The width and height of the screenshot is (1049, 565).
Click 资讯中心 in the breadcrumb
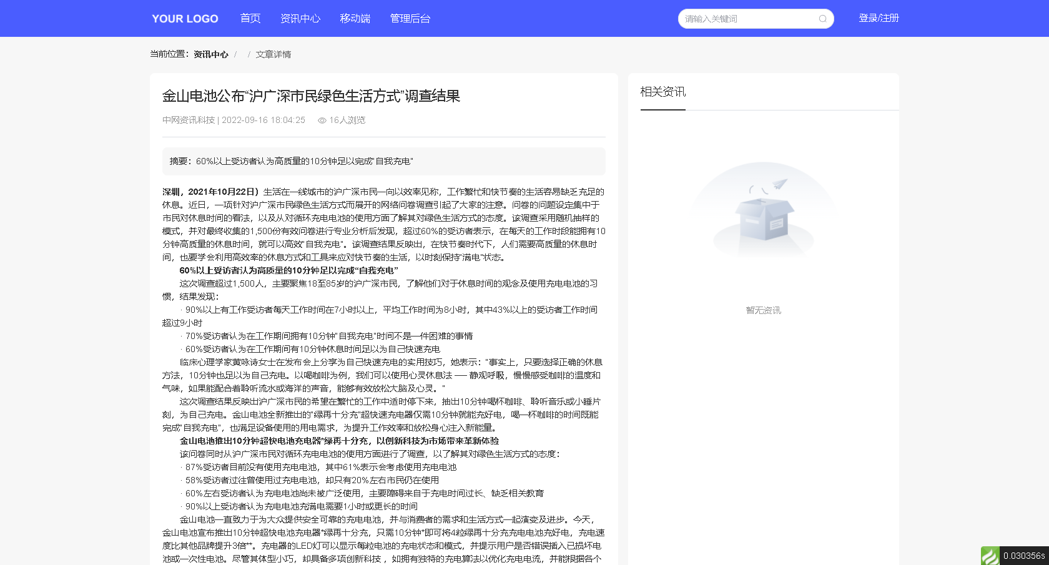[211, 54]
